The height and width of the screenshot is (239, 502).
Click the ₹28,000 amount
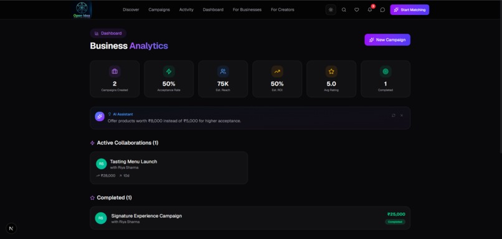pyautogui.click(x=108, y=176)
